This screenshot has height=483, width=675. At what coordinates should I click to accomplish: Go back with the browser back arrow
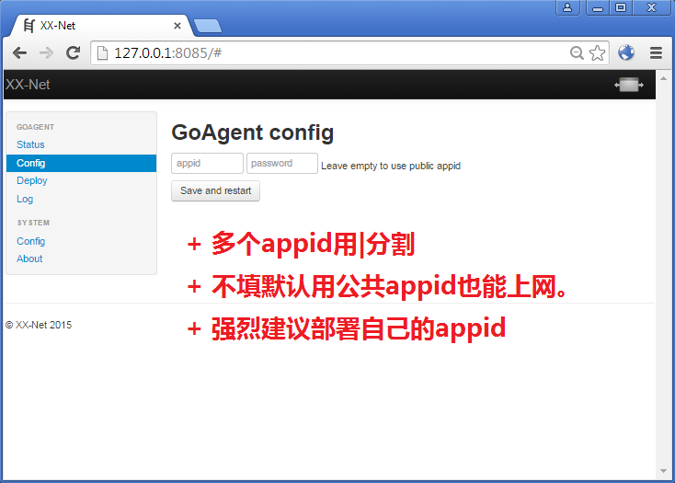(20, 53)
